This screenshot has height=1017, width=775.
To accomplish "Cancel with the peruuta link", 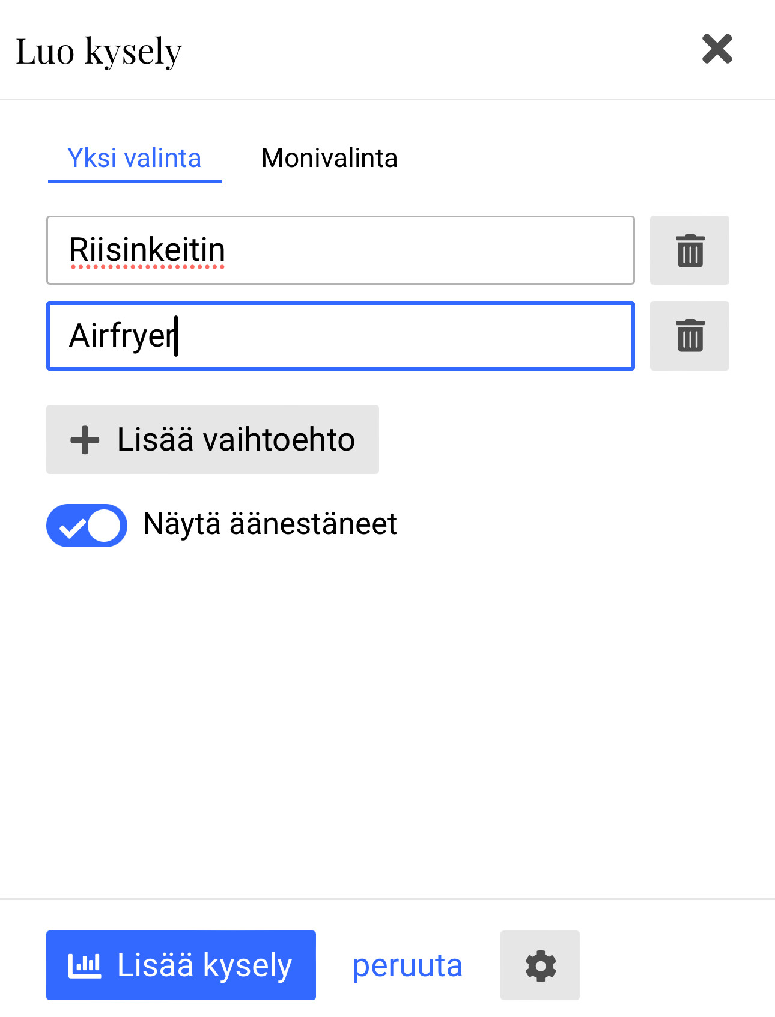I will [407, 965].
